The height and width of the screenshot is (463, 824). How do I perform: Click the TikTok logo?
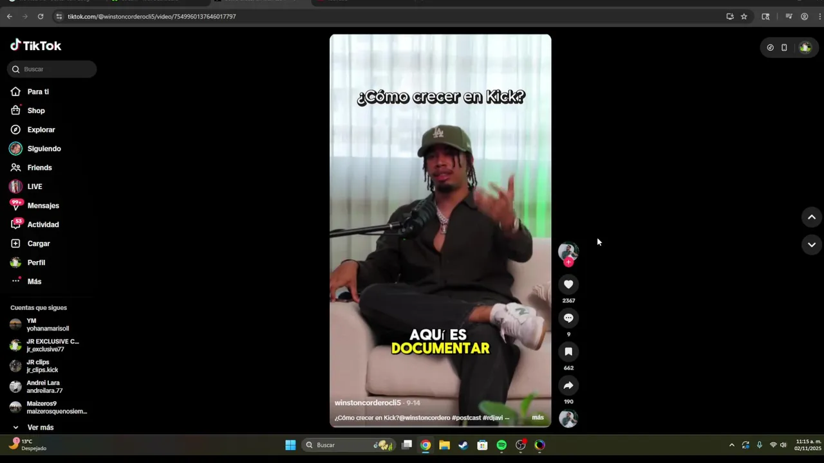pos(35,46)
